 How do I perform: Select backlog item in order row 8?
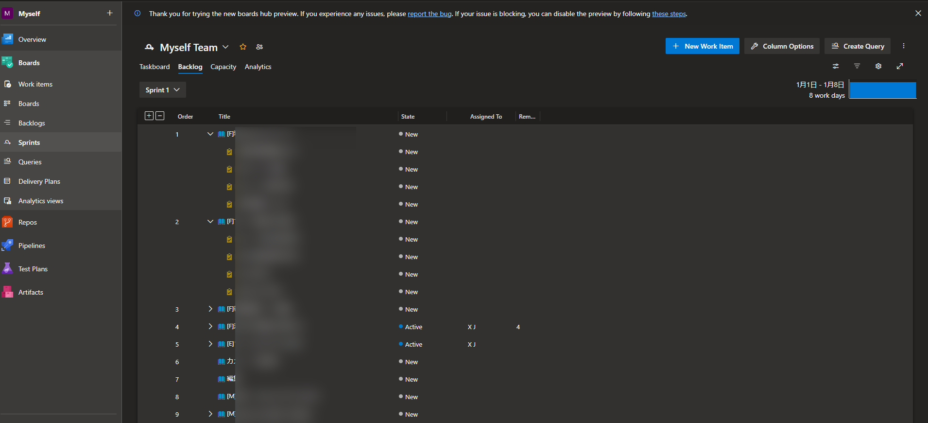525,397
